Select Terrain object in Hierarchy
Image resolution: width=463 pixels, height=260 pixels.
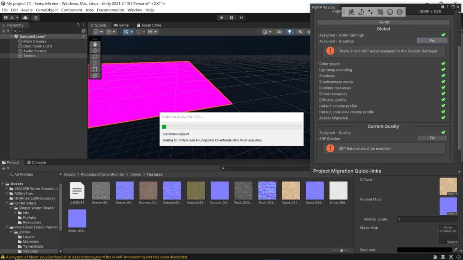[29, 56]
